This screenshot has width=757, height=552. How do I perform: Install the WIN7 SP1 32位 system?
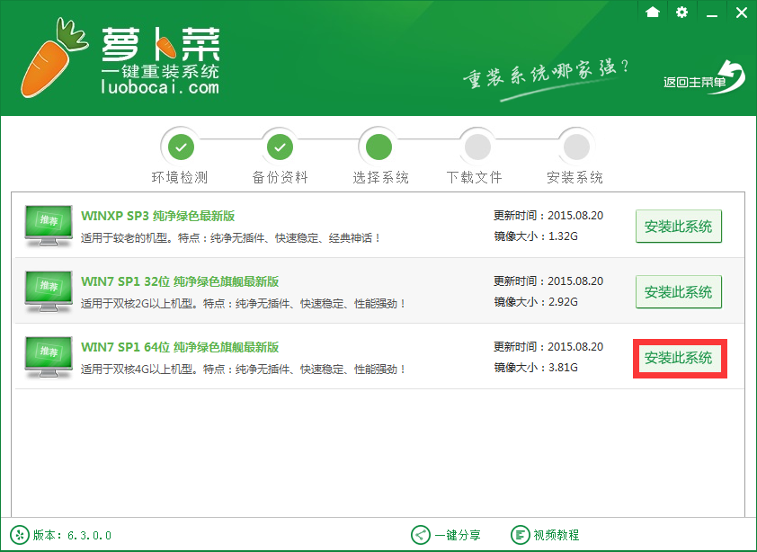(x=678, y=291)
